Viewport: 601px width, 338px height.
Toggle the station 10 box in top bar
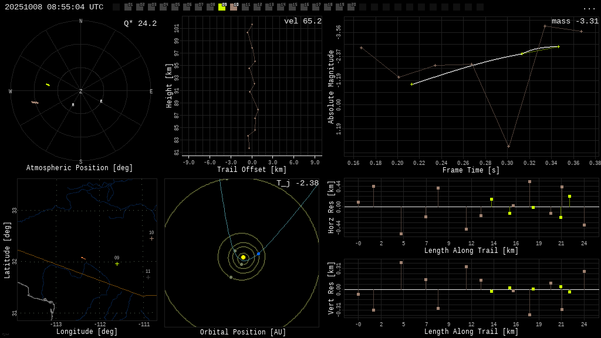pyautogui.click(x=234, y=7)
